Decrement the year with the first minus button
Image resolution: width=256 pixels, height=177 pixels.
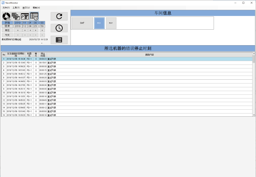click(18, 35)
